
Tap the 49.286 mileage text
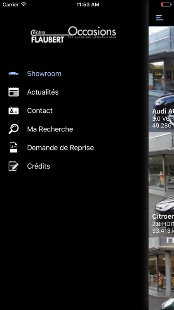coord(163,125)
